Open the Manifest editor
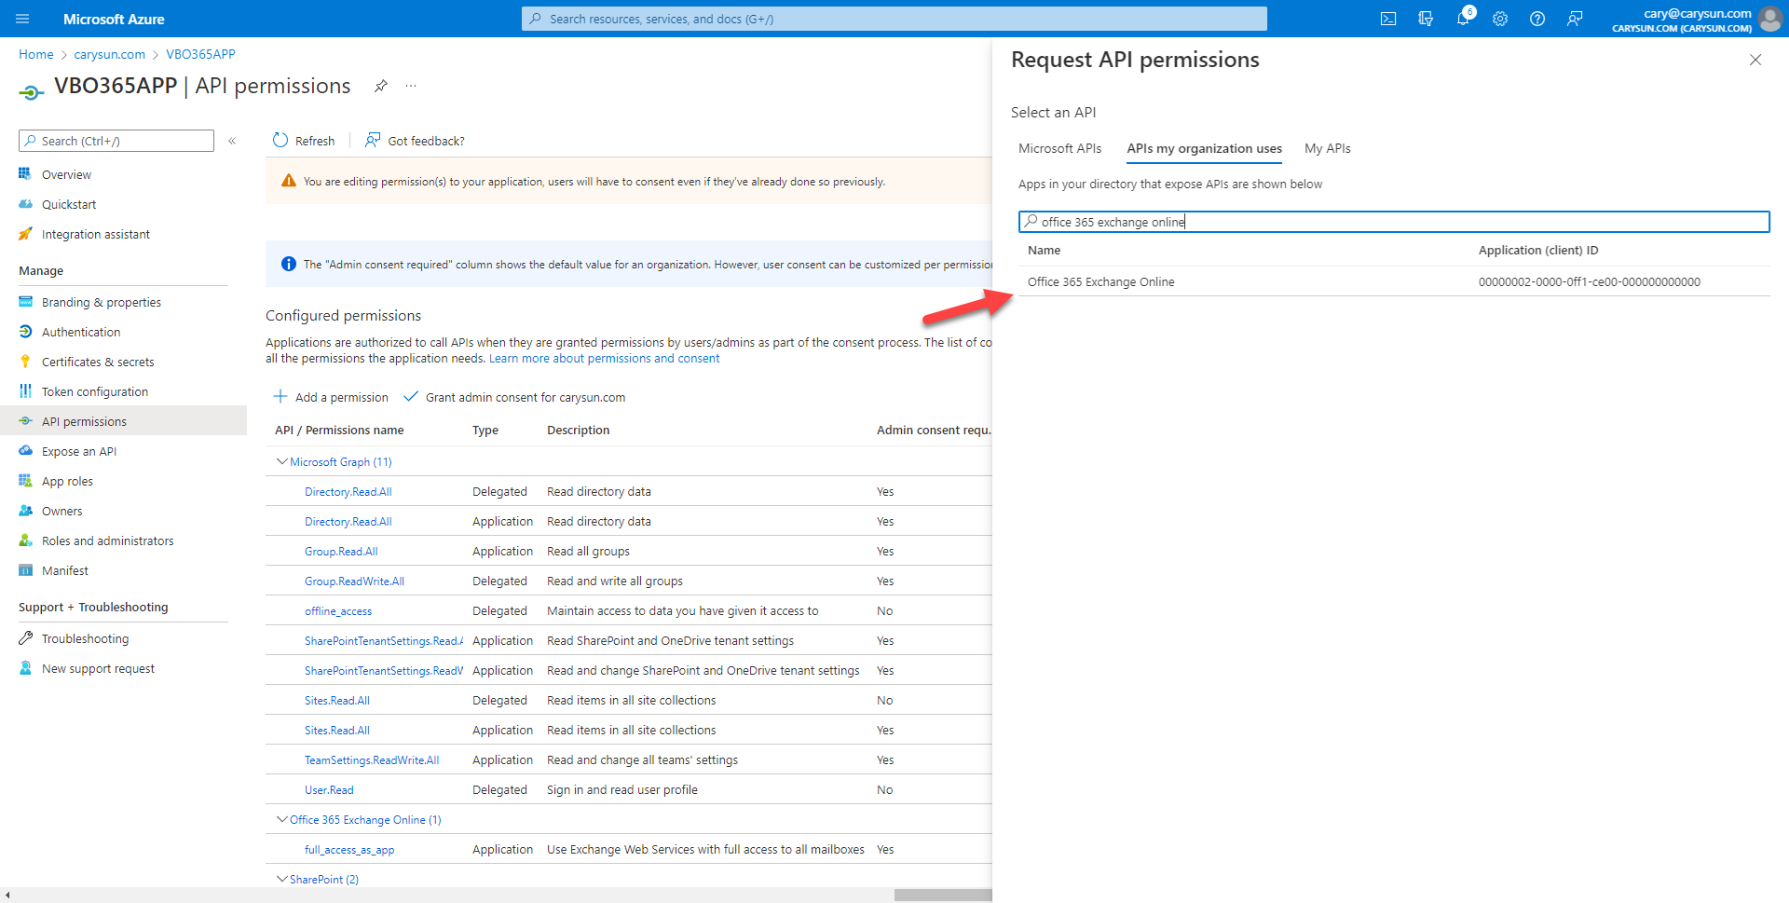Viewport: 1789px width, 903px height. pyautogui.click(x=65, y=570)
